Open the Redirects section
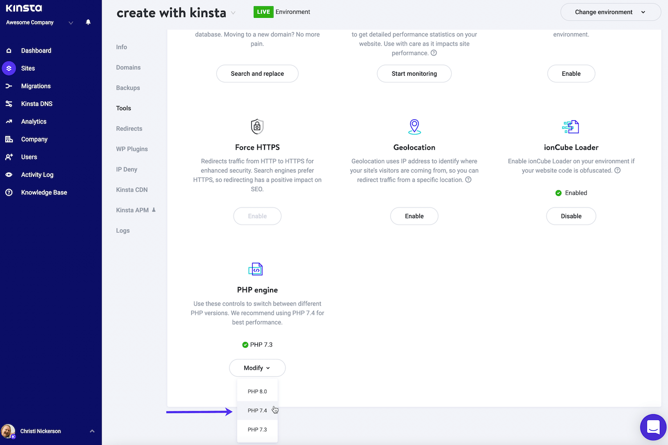This screenshot has height=445, width=668. (x=129, y=129)
